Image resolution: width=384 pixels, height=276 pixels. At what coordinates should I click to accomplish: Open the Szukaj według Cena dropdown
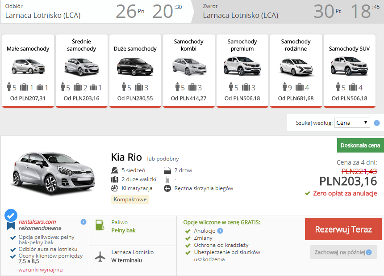tap(352, 123)
